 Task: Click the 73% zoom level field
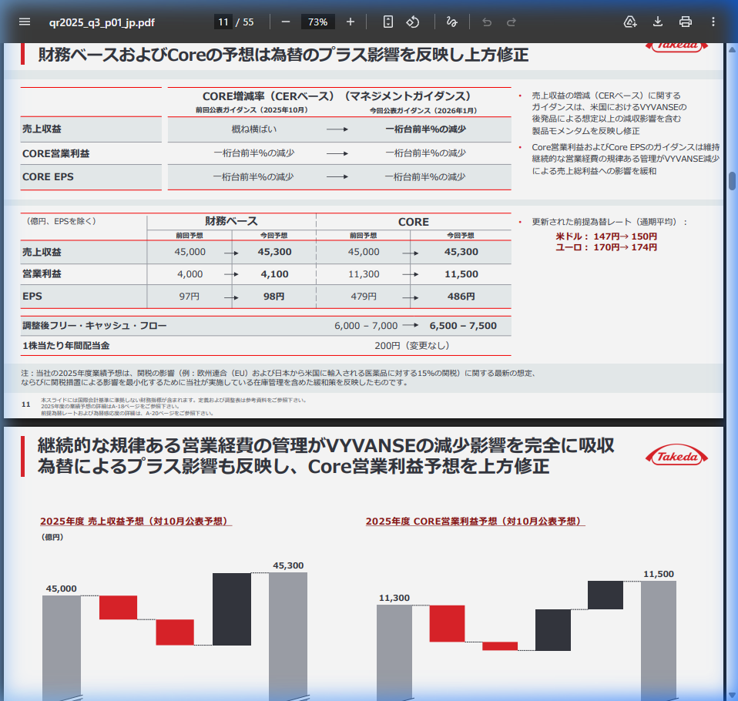pos(317,22)
